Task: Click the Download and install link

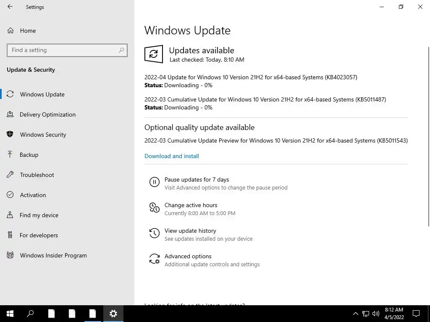Action: (172, 156)
